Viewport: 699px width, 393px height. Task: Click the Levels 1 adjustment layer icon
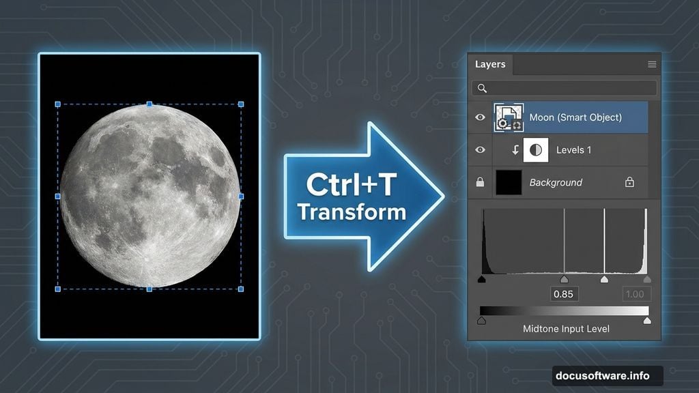coord(537,149)
